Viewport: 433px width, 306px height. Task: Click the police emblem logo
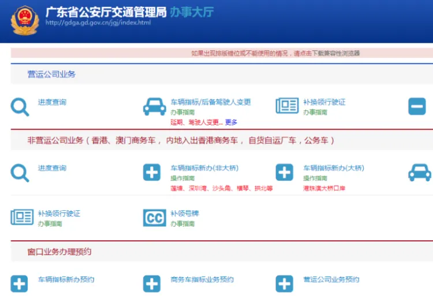(25, 20)
